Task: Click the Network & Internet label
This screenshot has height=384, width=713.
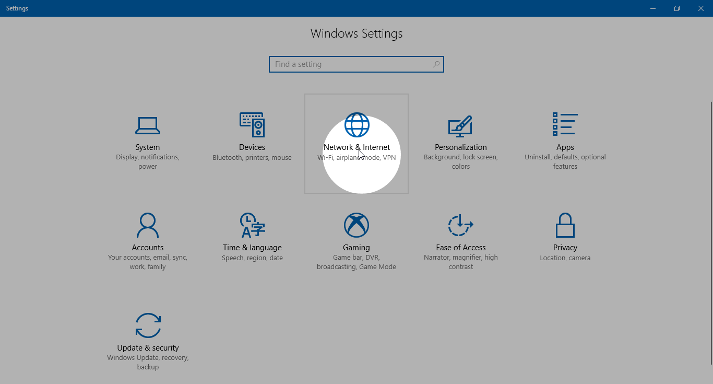Action: pyautogui.click(x=356, y=147)
